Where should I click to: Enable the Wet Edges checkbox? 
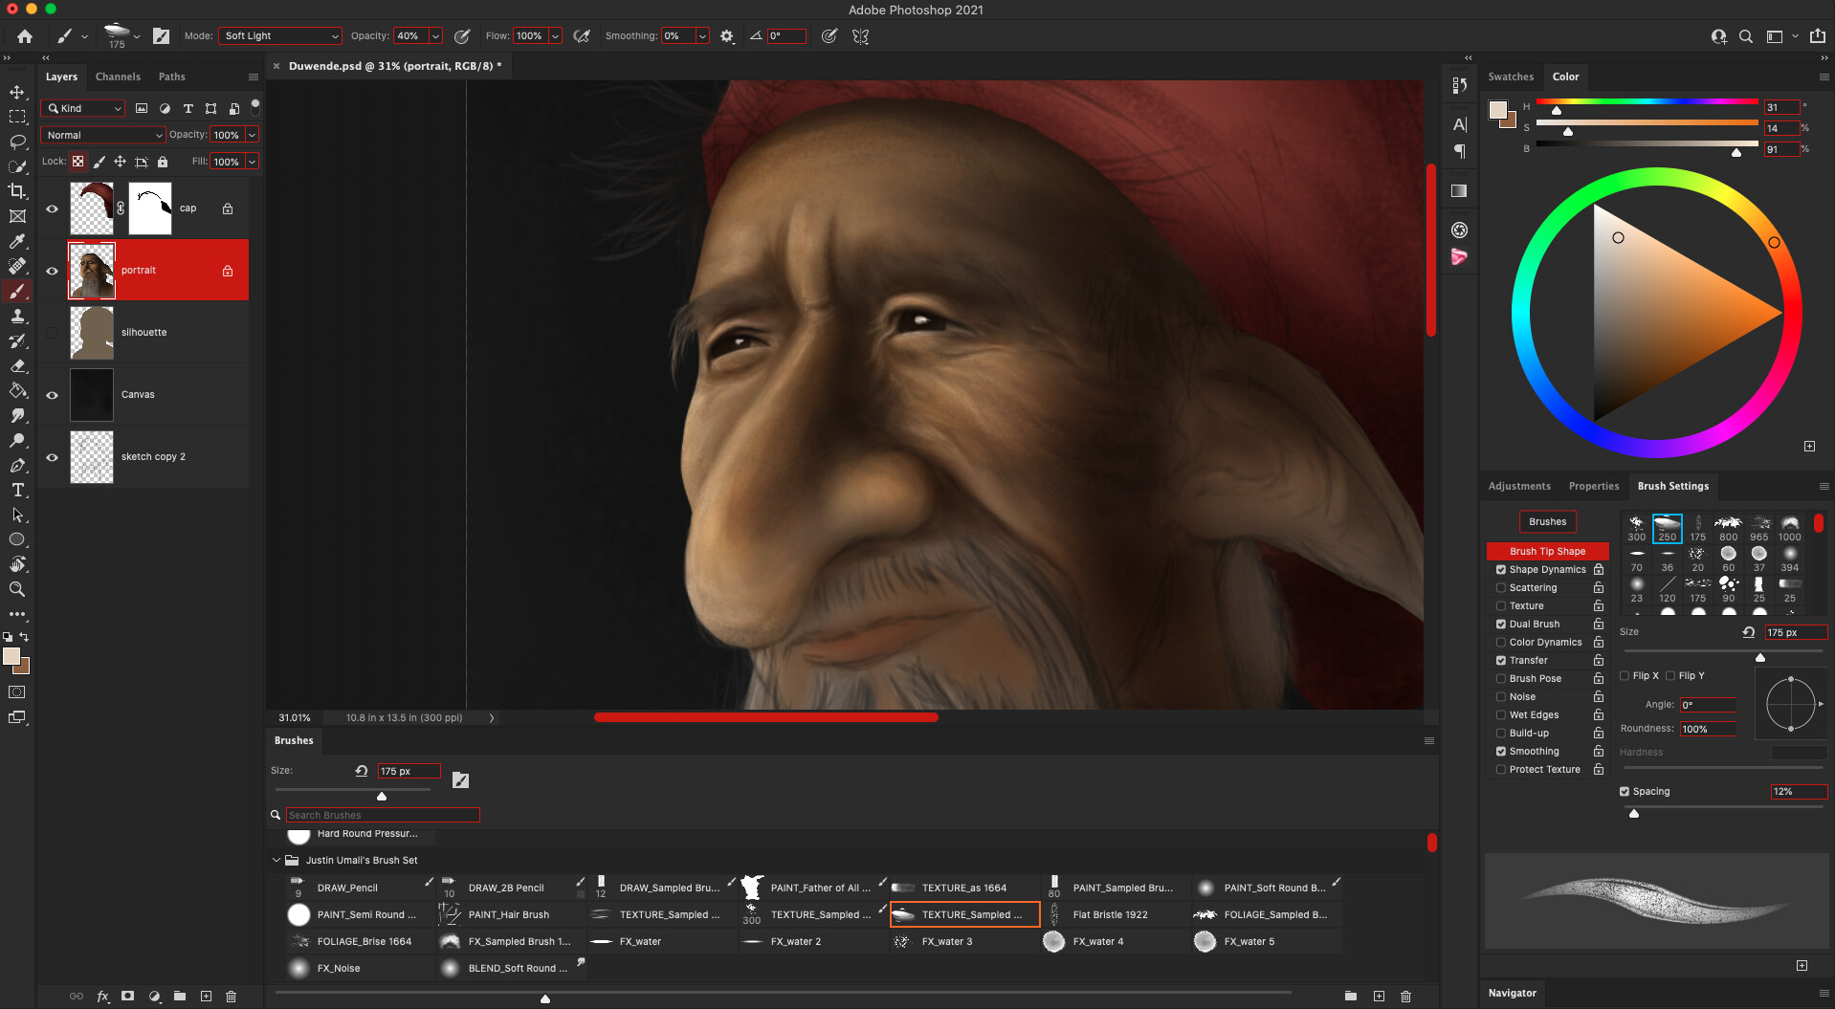click(x=1501, y=715)
